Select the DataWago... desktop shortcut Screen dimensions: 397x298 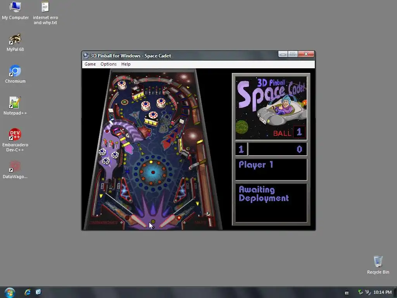15,170
